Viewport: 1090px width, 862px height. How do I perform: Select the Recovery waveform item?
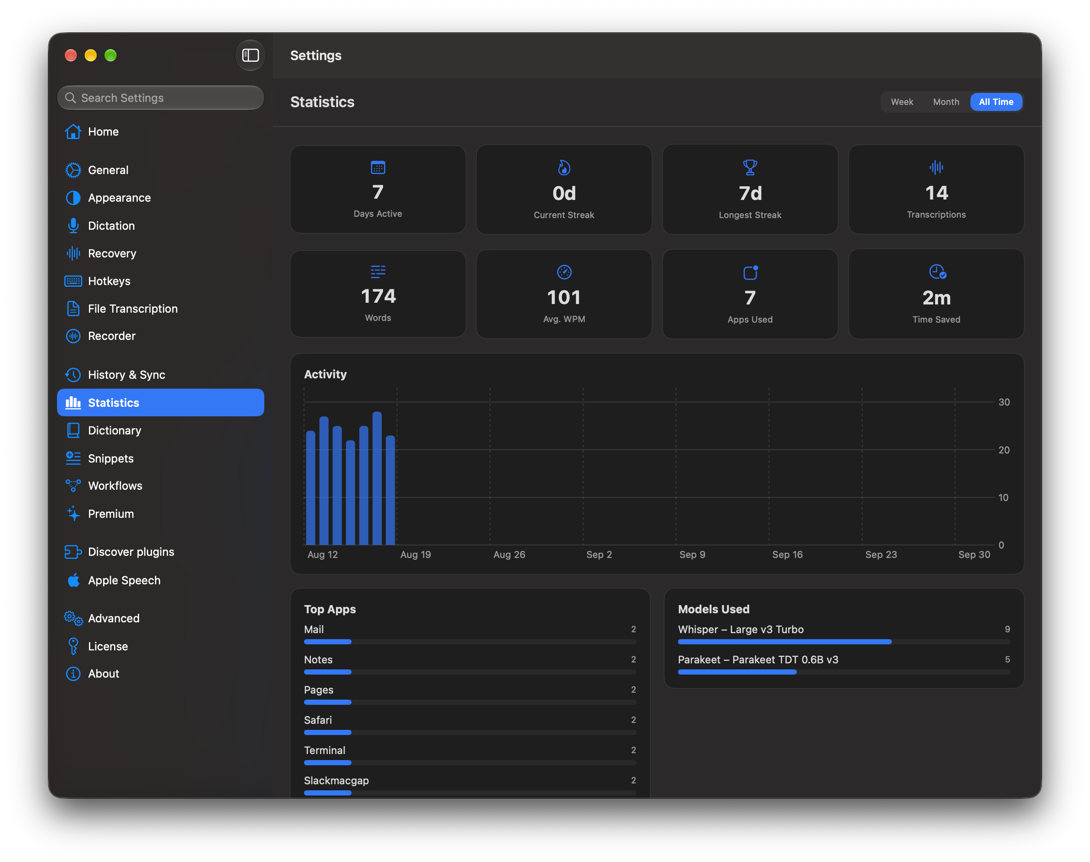[161, 254]
